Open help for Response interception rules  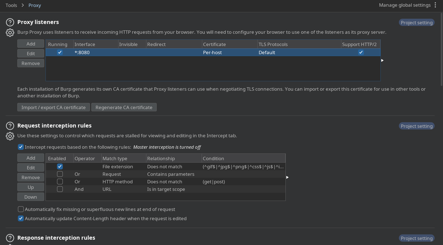[10, 238]
